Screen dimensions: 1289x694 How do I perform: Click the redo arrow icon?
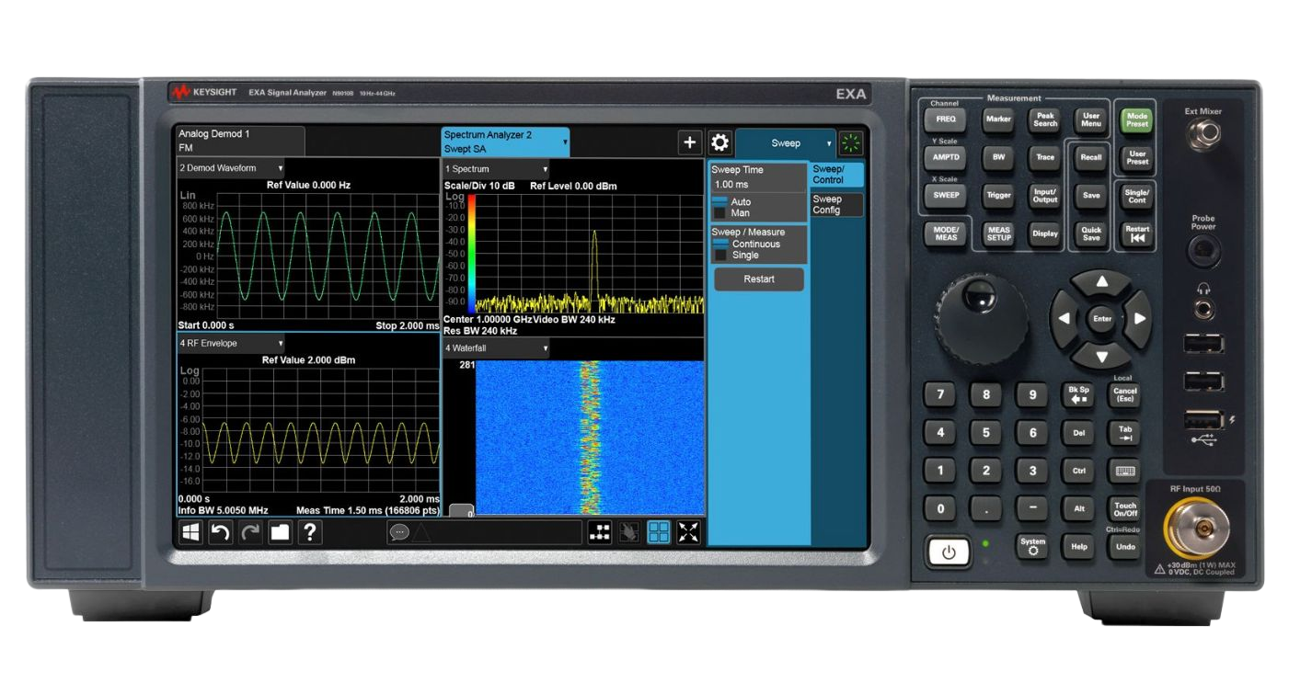[250, 532]
